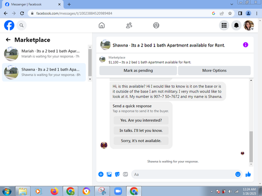This screenshot has height=196, width=262.
Task: Open Google lens icon in address bar
Action: click(213, 14)
